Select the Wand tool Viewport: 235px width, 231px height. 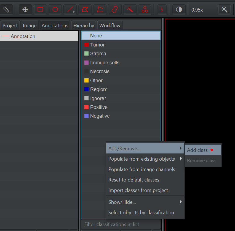130,9
